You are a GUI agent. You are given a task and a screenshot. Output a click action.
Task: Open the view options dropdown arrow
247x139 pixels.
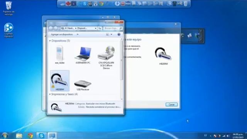click(x=112, y=34)
